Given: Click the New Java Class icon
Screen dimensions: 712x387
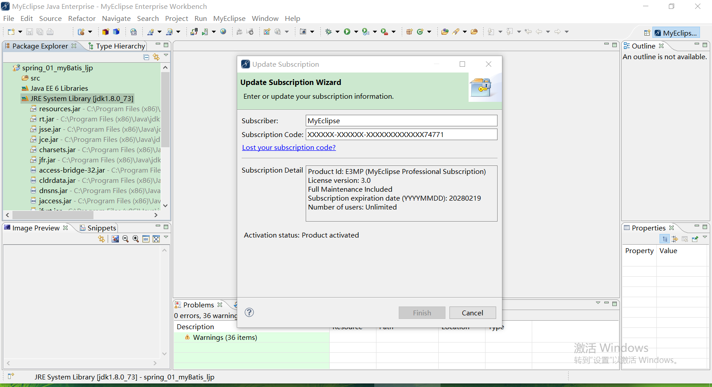Looking at the screenshot, I should (x=420, y=32).
